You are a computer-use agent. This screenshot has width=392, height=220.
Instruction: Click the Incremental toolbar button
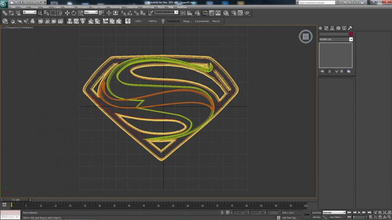point(202,21)
